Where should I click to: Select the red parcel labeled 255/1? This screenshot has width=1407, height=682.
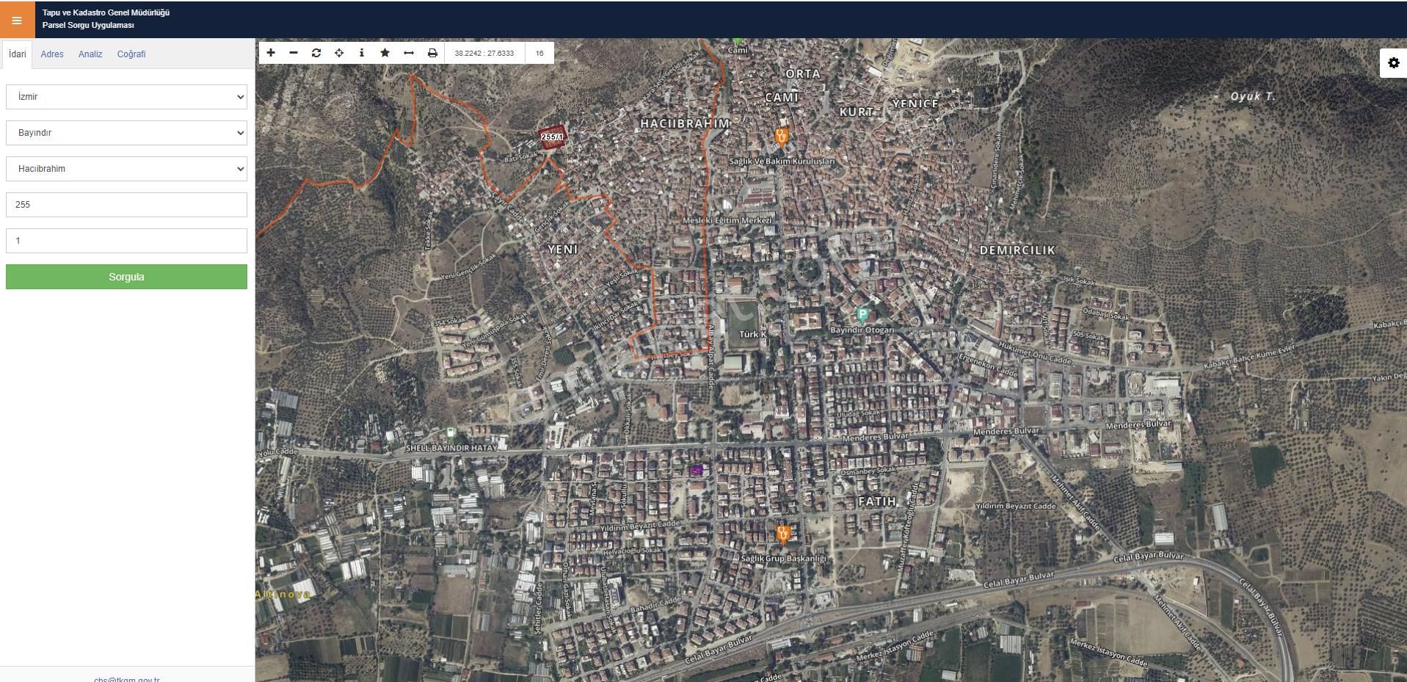pyautogui.click(x=553, y=137)
